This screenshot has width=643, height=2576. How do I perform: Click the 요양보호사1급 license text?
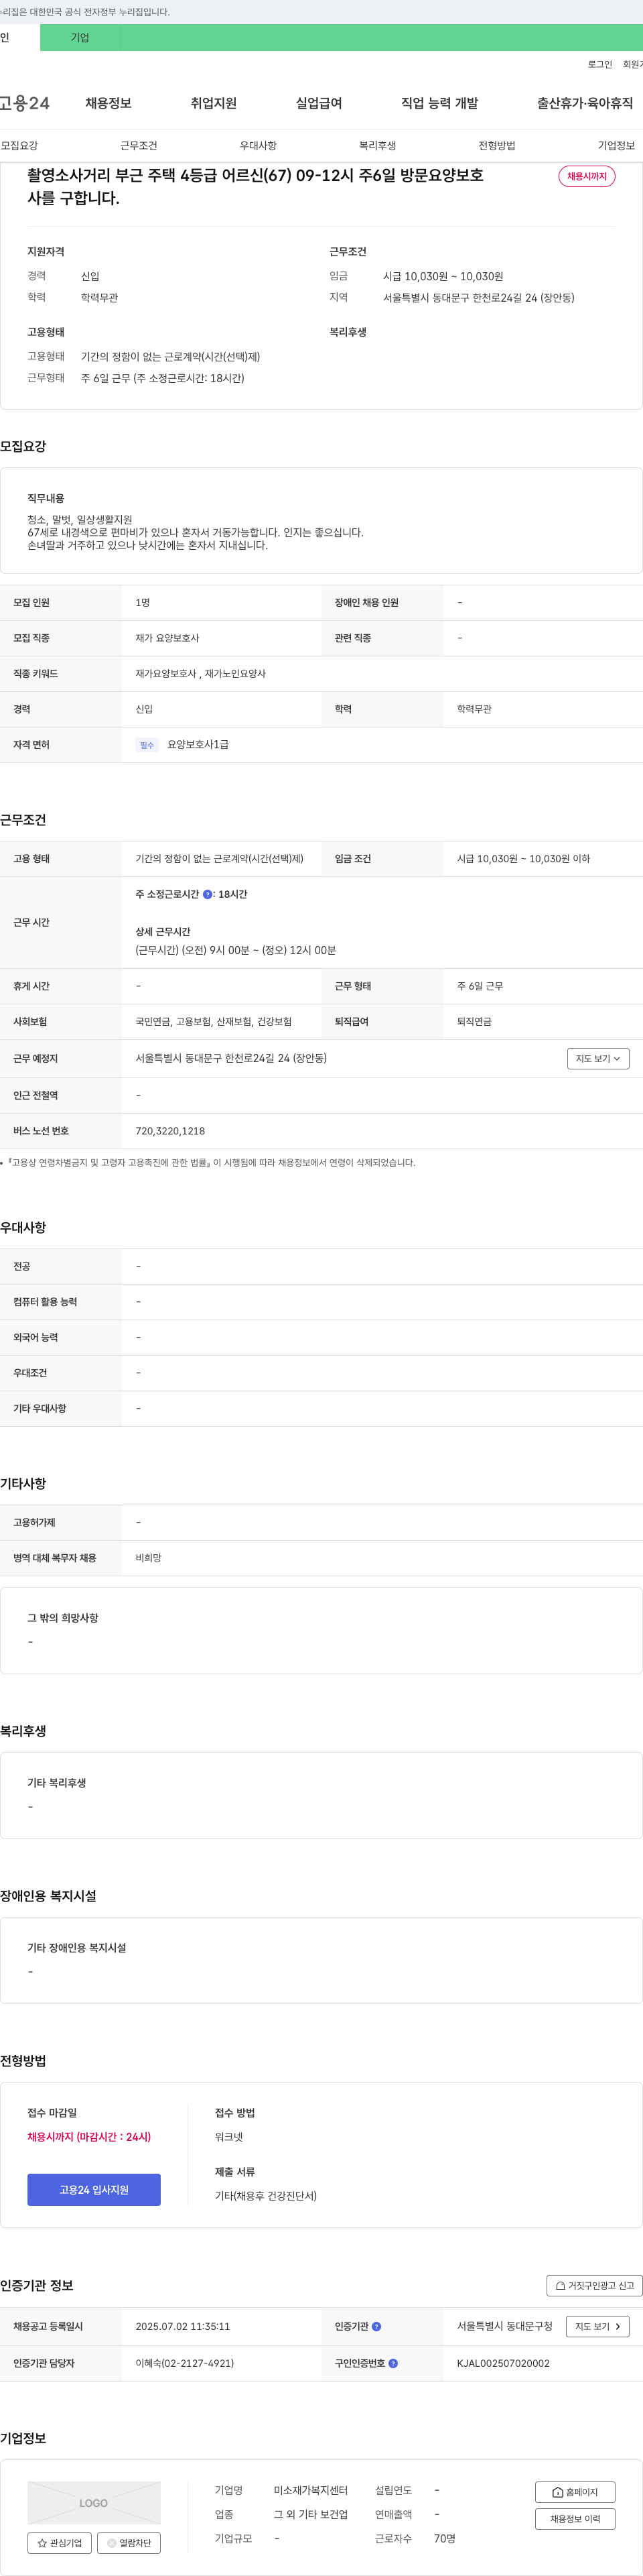tap(198, 744)
